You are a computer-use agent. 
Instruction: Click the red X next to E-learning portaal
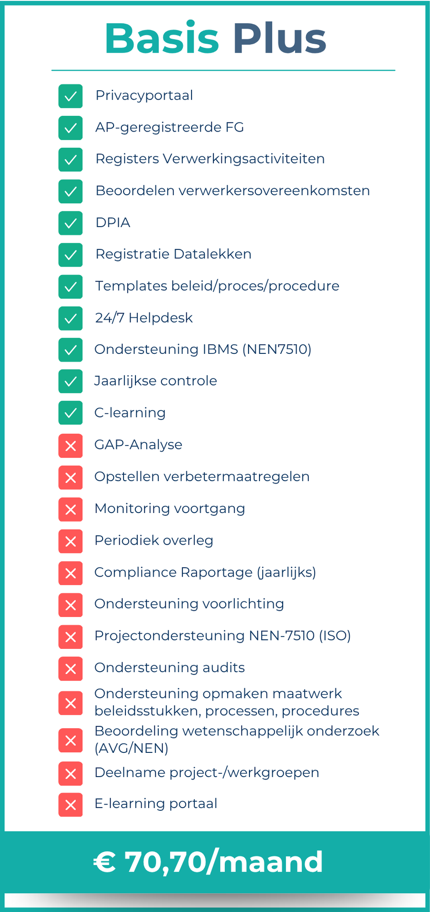(70, 805)
